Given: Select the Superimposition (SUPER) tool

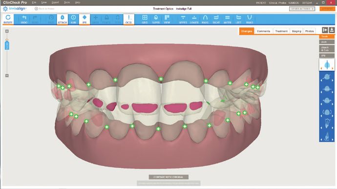Looking at the screenshot, I should [x=156, y=19].
